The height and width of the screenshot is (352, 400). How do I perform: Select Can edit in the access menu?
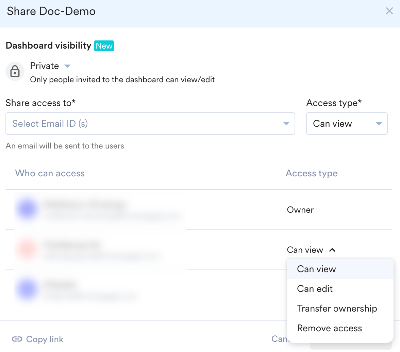click(x=315, y=289)
